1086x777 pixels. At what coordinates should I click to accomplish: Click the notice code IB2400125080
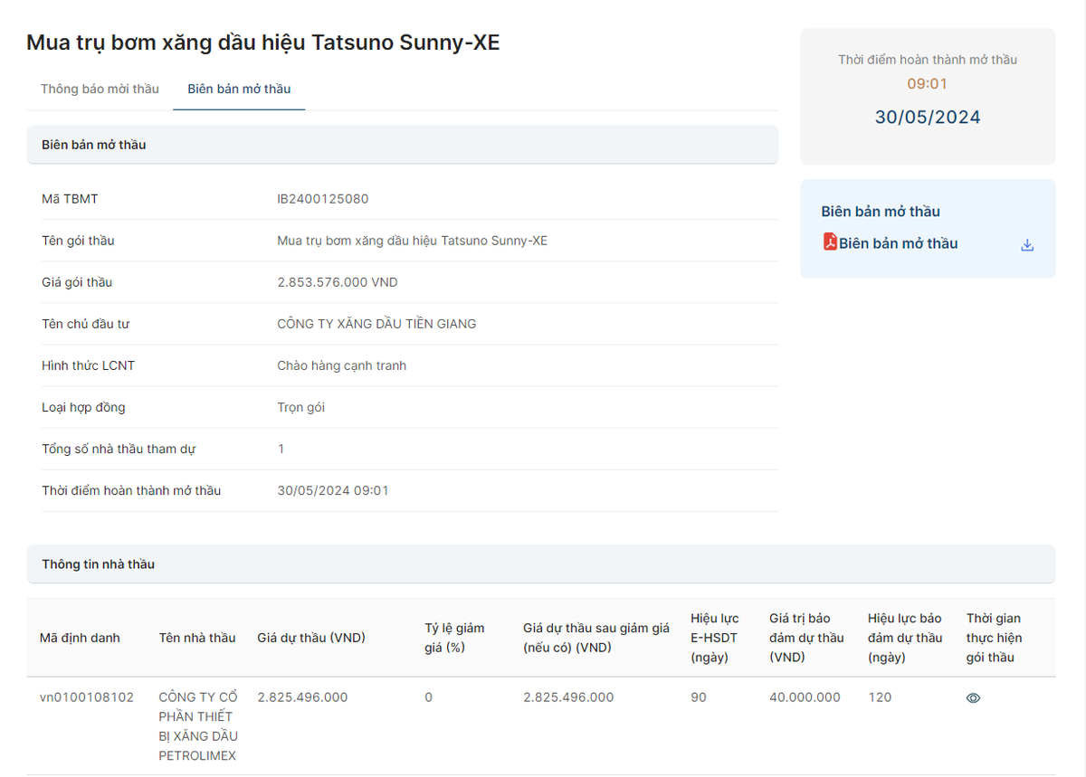323,199
